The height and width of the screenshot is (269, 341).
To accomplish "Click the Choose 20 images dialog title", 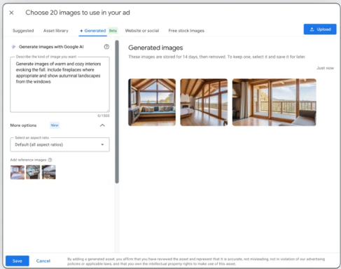I will tap(78, 13).
